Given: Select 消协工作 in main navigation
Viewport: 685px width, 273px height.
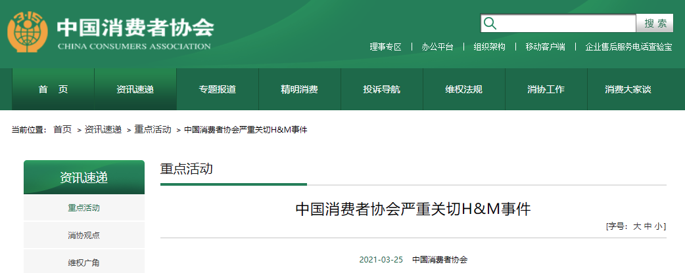Looking at the screenshot, I should (x=546, y=89).
